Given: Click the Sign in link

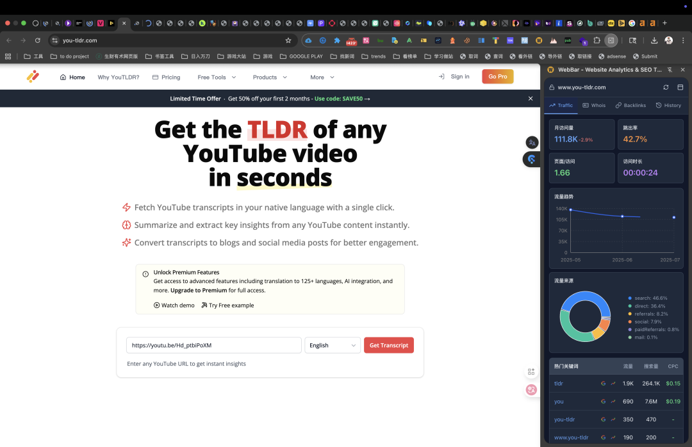Looking at the screenshot, I should tap(454, 77).
